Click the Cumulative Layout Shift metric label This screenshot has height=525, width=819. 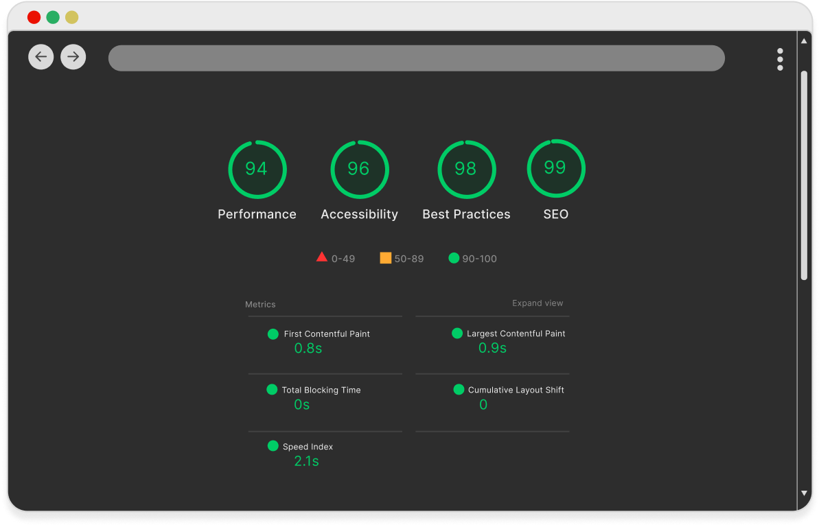516,390
